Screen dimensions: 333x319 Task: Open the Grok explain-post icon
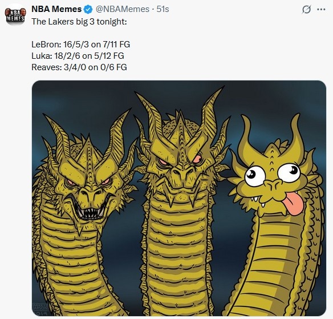coord(306,9)
